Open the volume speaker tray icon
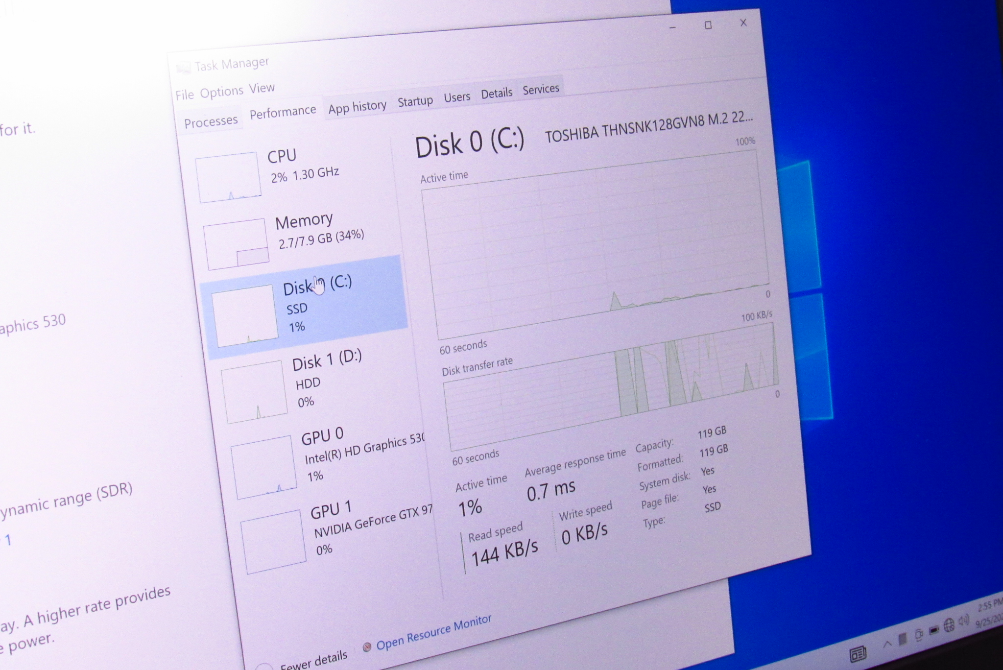This screenshot has width=1003, height=670. [964, 621]
